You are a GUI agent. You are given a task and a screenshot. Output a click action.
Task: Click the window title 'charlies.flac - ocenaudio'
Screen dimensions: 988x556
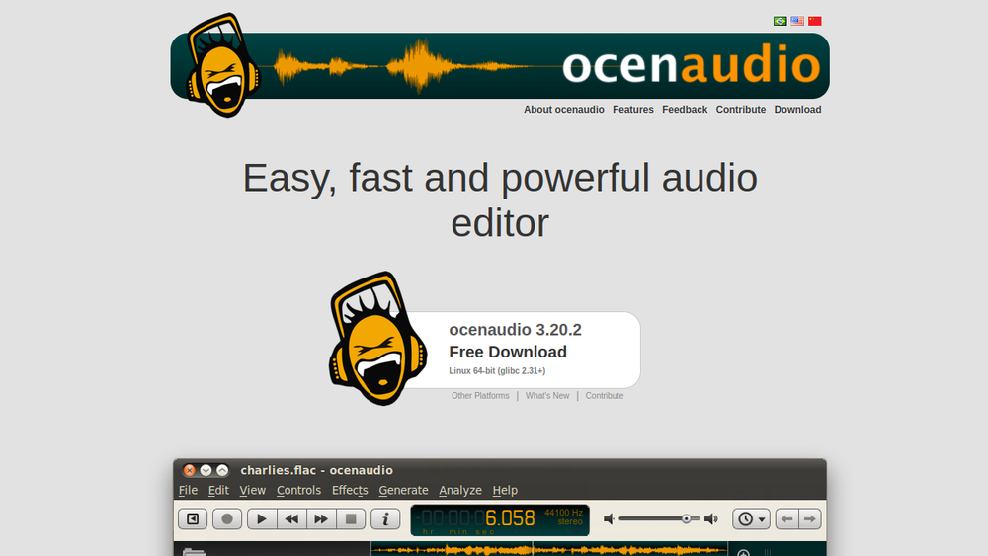pos(316,470)
